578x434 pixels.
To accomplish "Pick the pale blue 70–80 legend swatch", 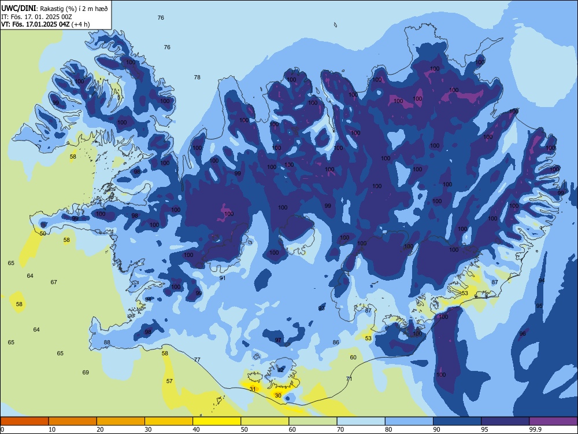I will click(x=361, y=421).
